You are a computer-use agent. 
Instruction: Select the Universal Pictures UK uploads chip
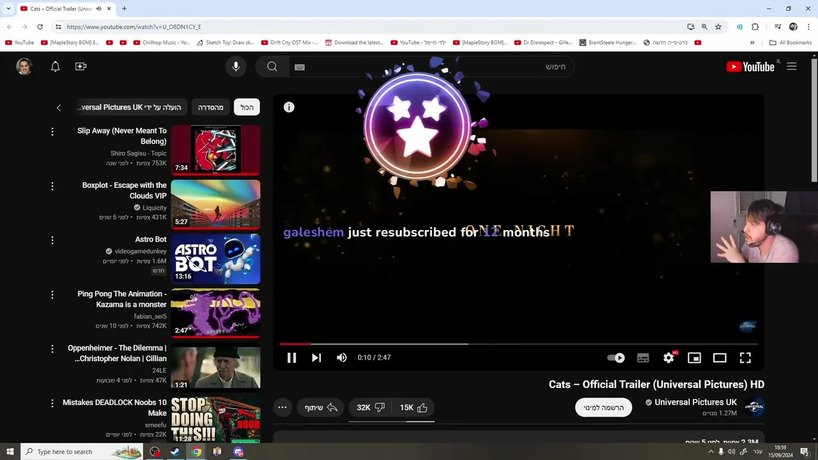[132, 107]
